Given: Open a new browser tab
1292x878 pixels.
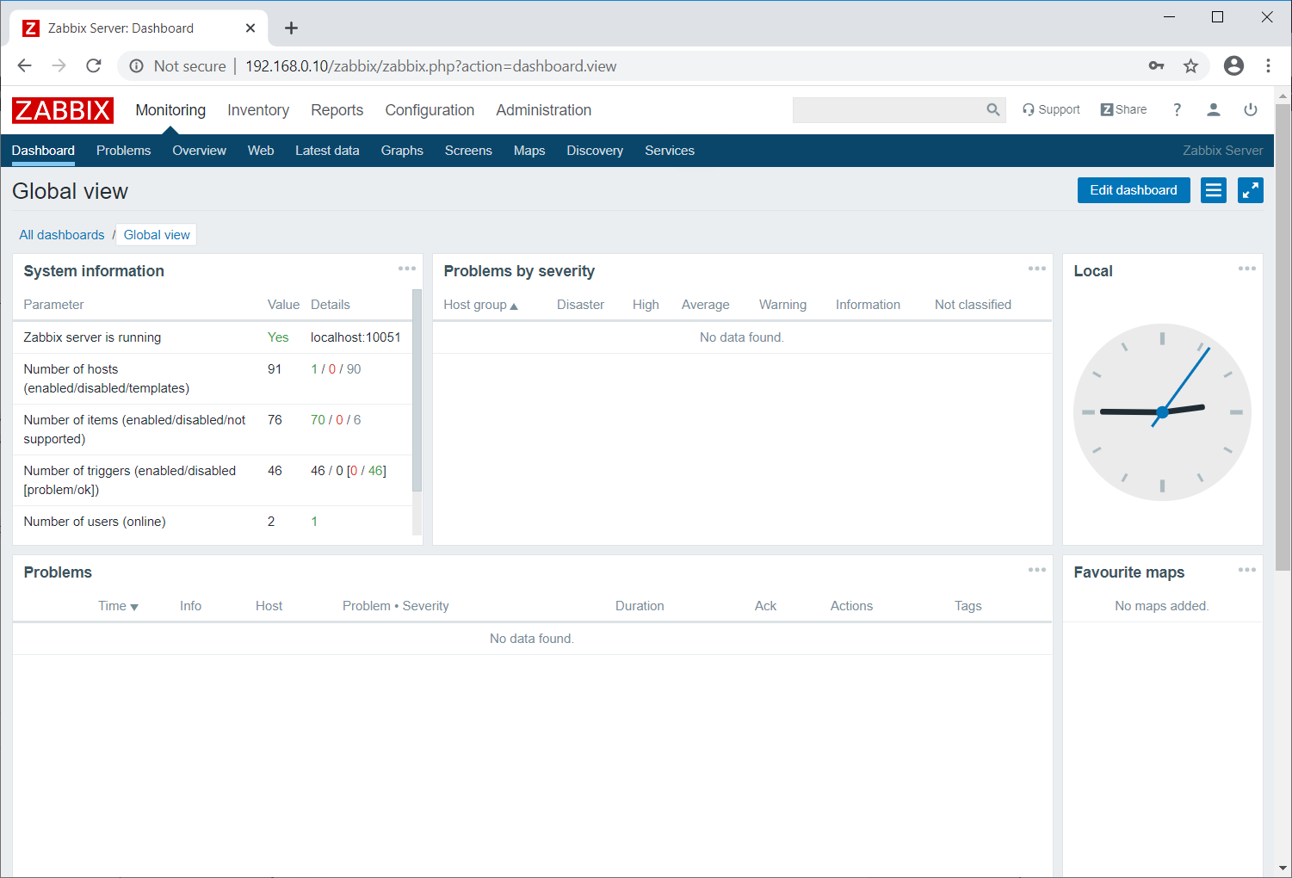Looking at the screenshot, I should tap(291, 28).
